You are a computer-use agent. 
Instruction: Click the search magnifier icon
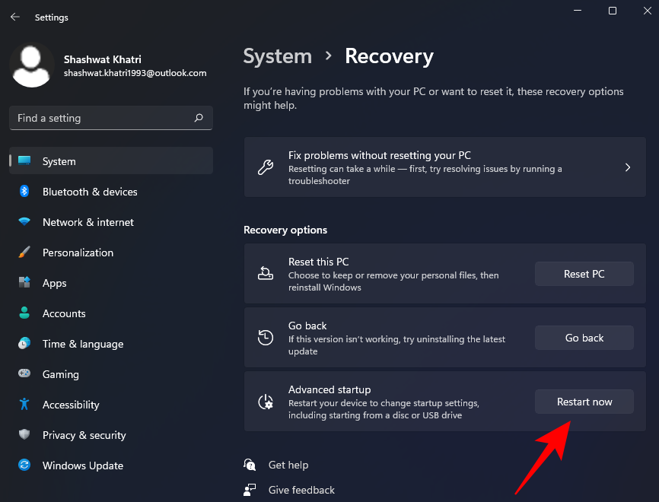(199, 118)
